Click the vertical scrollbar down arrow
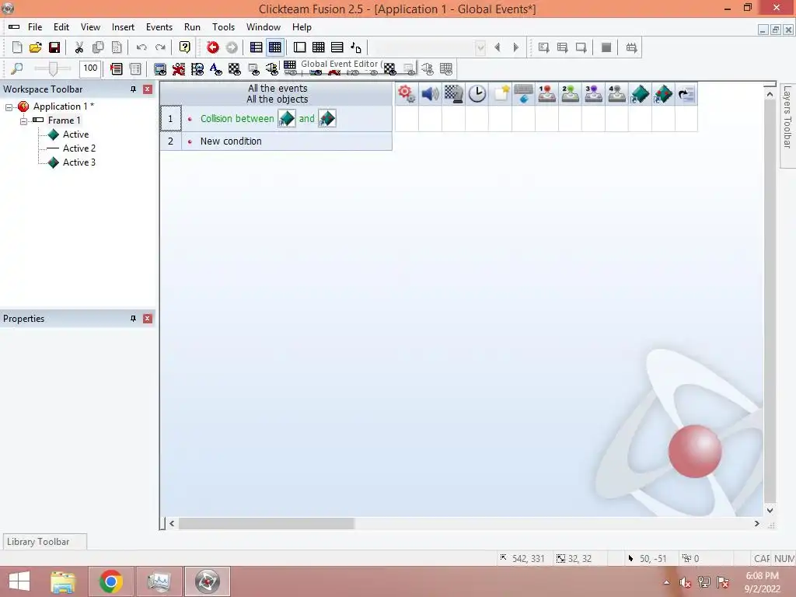 pos(770,510)
